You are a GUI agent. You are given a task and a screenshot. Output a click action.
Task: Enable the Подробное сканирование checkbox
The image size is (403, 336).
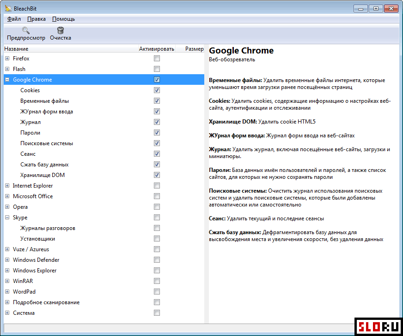tap(157, 302)
